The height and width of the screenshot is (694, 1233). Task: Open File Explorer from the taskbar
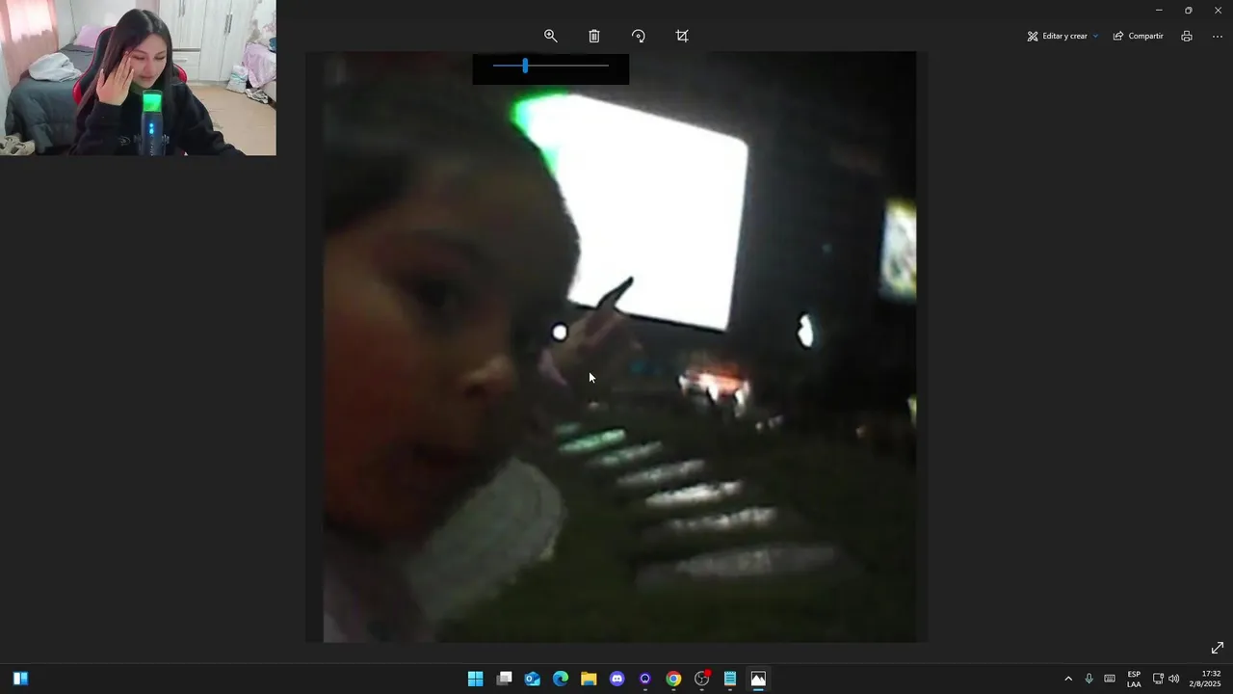(589, 679)
